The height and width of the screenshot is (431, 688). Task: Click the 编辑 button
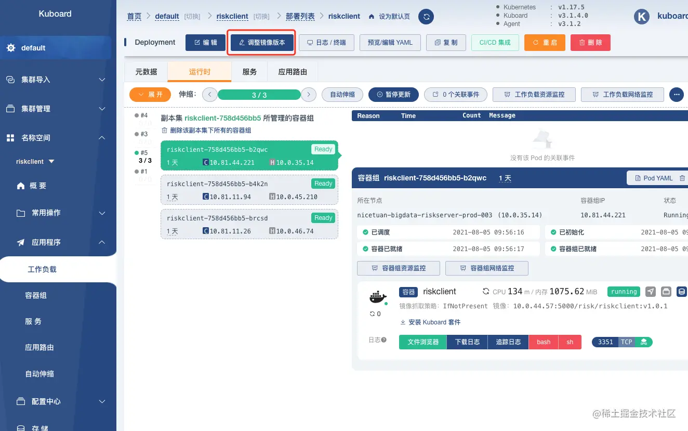click(206, 43)
